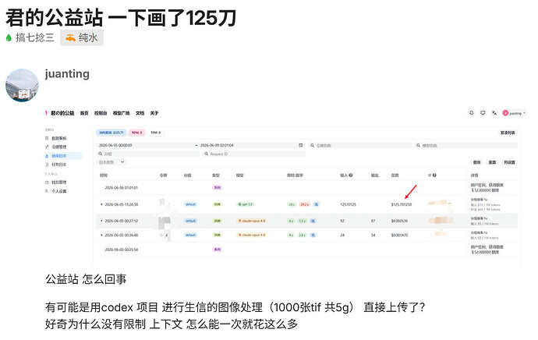
Task: Click claude-opus tag in 00:27:12 row
Action: 252,221
